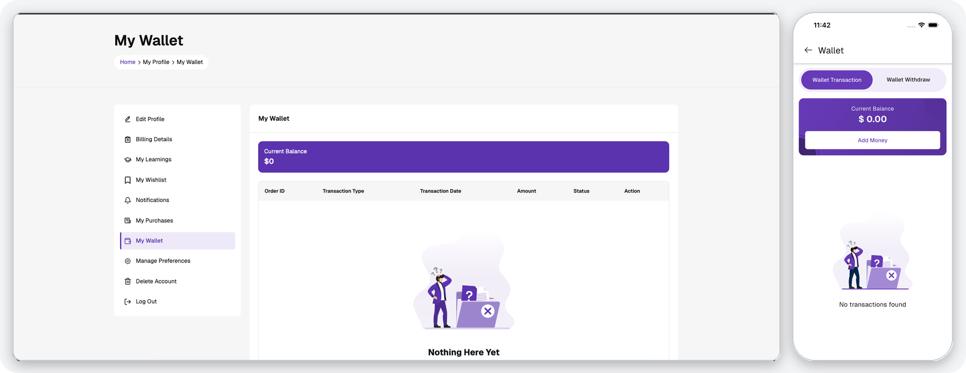Screen dimensions: 966x373
Task: Click the My Wishlist bookmark icon
Action: click(x=128, y=180)
